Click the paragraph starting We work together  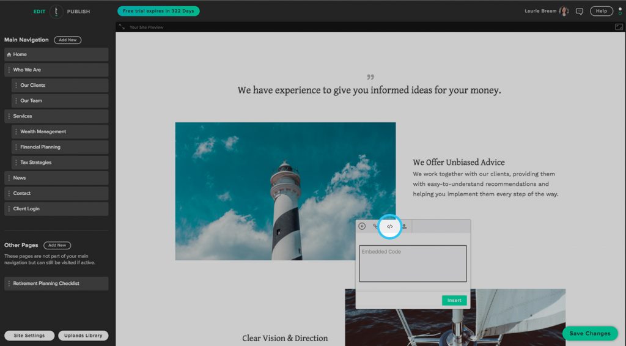pyautogui.click(x=485, y=184)
